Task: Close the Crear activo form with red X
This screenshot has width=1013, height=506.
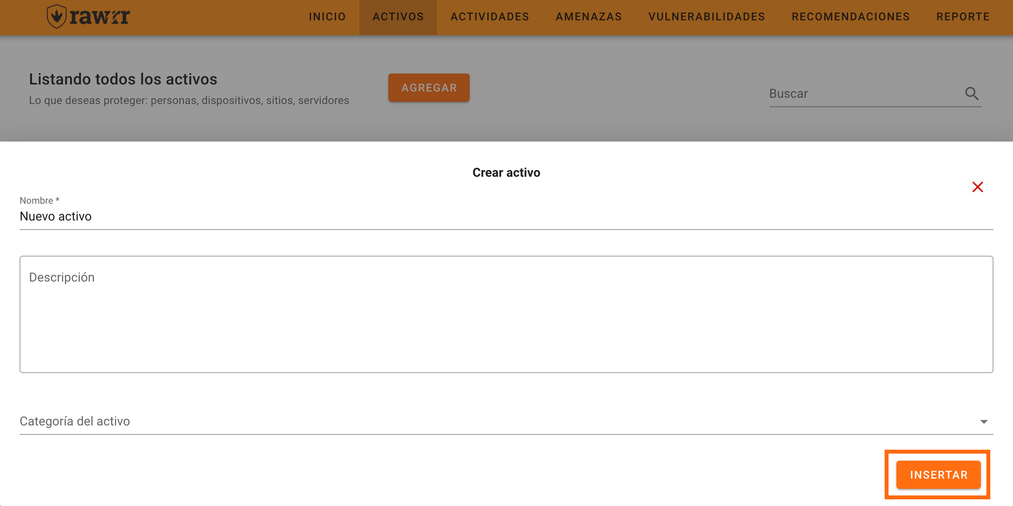Action: click(977, 187)
